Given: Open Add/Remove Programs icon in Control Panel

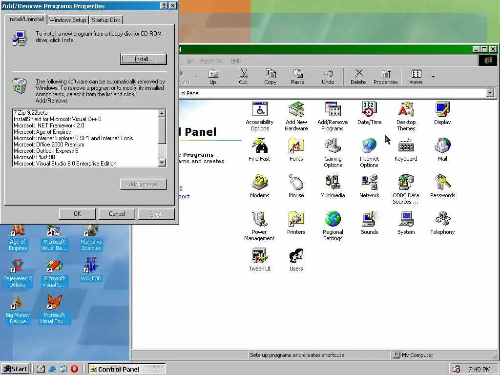Looking at the screenshot, I should (333, 116).
